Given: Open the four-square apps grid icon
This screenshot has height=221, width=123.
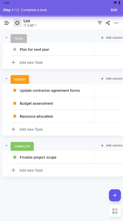Looking at the screenshot, I should click(x=115, y=211).
